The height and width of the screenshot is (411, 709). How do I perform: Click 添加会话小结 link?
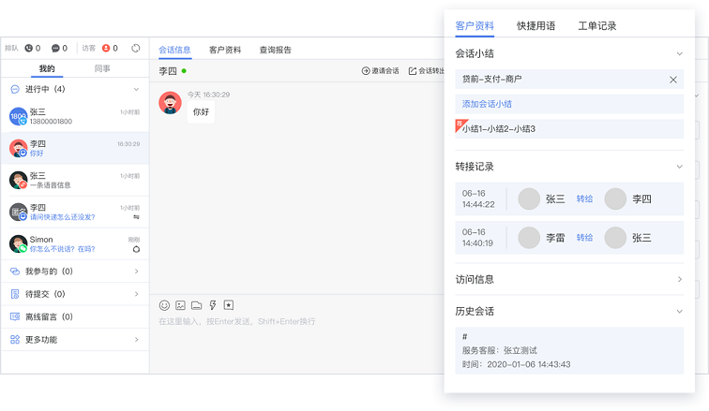point(487,104)
